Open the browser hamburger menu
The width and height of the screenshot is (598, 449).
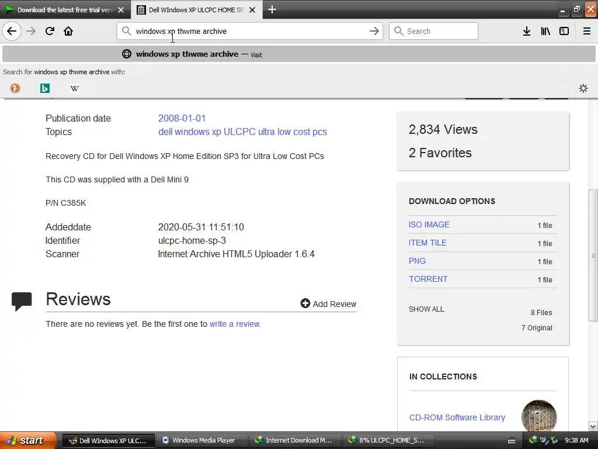click(587, 32)
